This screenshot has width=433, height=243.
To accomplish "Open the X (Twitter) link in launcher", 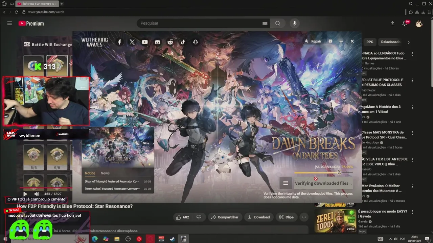I will [132, 42].
